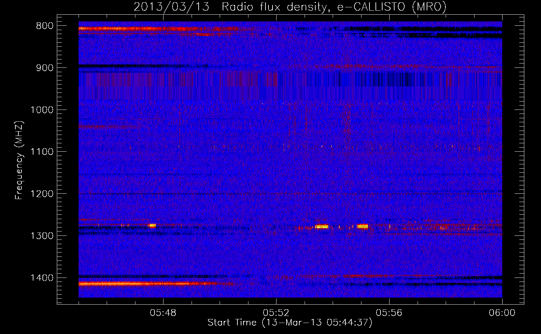Viewport: 541px width, 334px height.
Task: Click the 05:52 time tick label
Action: [x=276, y=313]
